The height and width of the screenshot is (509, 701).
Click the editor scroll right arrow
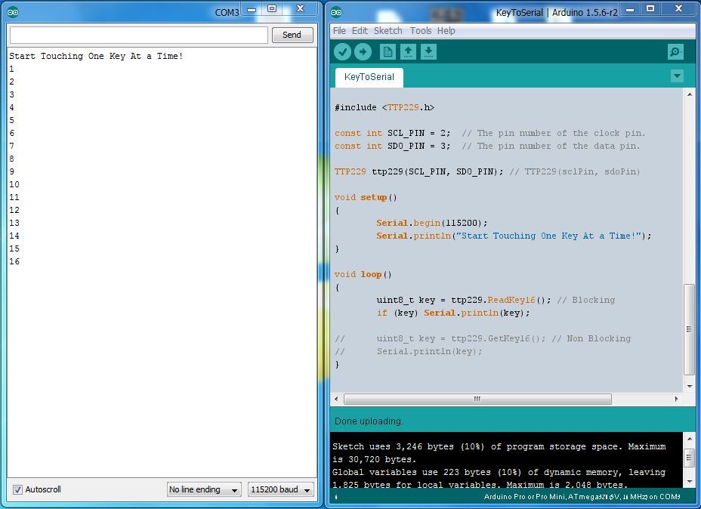676,399
